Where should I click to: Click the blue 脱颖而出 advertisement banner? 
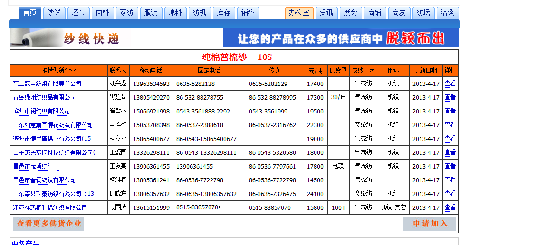pos(340,38)
